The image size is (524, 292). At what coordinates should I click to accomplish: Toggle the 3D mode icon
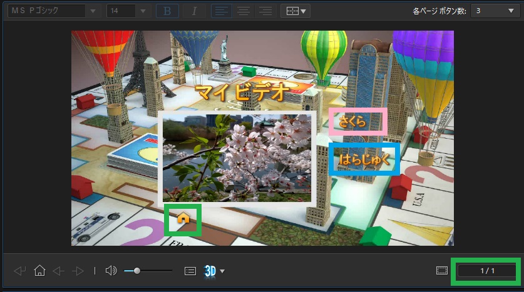point(210,271)
